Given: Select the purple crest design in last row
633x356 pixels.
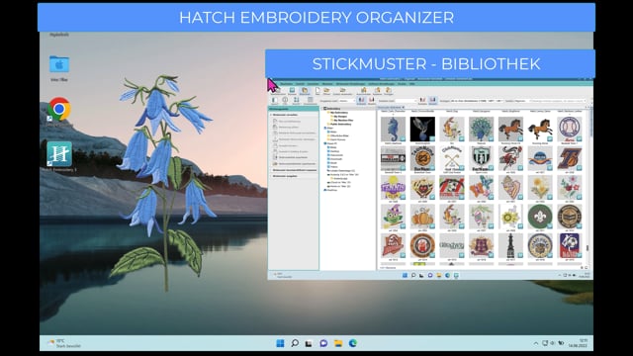Looking at the screenshot, I should coord(482,246).
